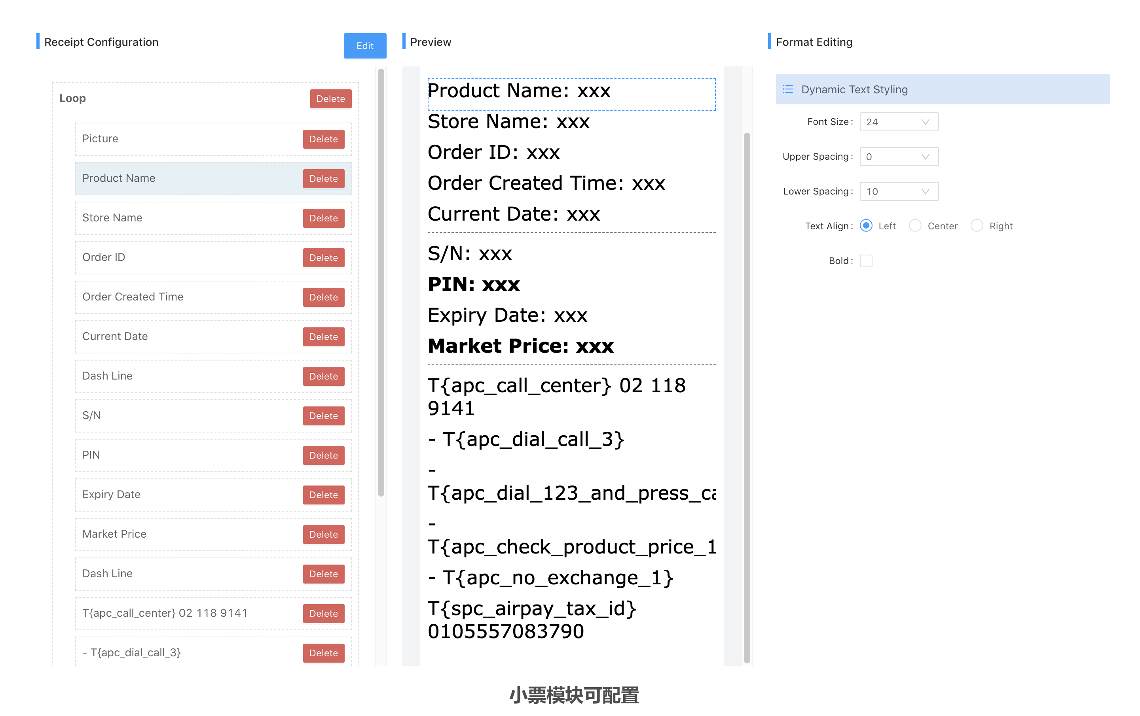
Task: Open the Font Size dropdown
Action: click(x=898, y=122)
